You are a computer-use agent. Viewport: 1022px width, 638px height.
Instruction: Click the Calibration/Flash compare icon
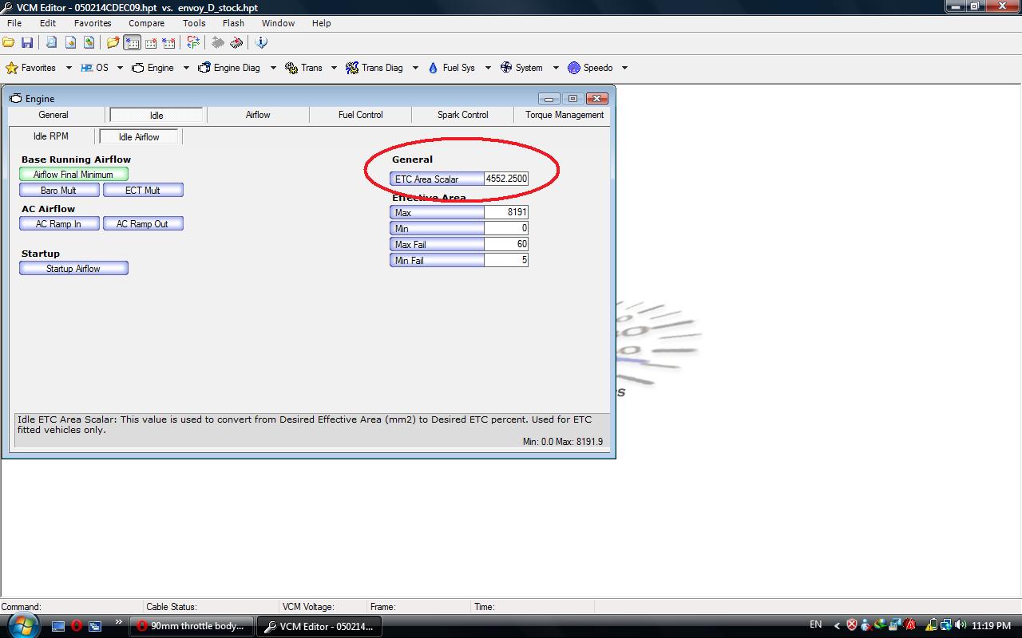click(x=192, y=42)
